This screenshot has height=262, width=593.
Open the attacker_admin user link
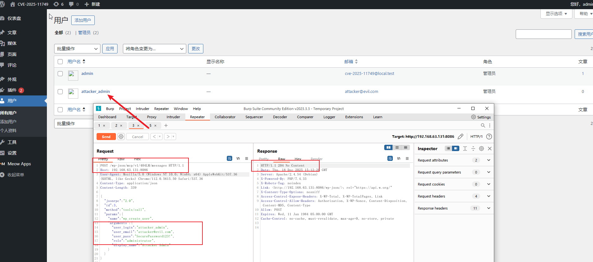click(96, 91)
